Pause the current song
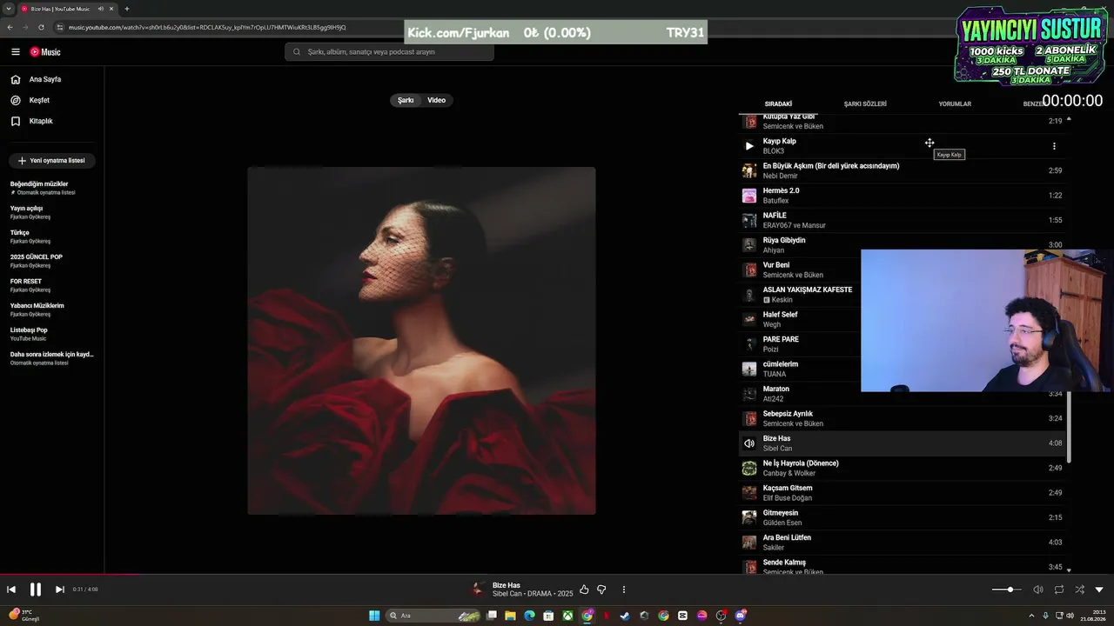1114x626 pixels. tap(35, 589)
